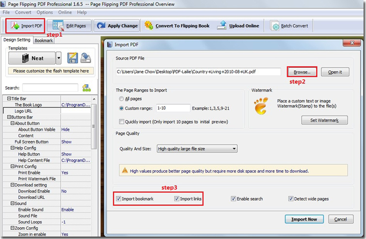The width and height of the screenshot is (366, 239).
Task: Select the Help Content File row
Action: (47, 160)
